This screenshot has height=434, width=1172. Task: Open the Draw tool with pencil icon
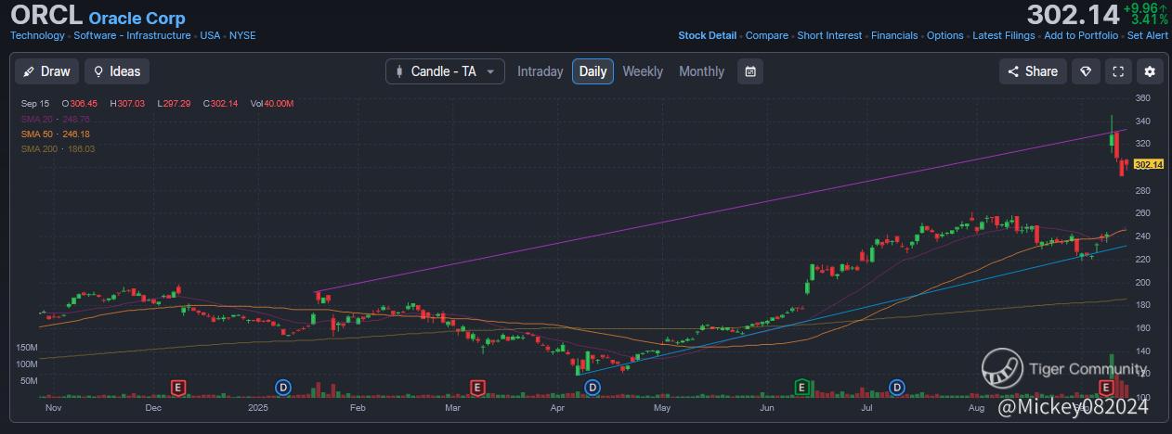[x=46, y=71]
